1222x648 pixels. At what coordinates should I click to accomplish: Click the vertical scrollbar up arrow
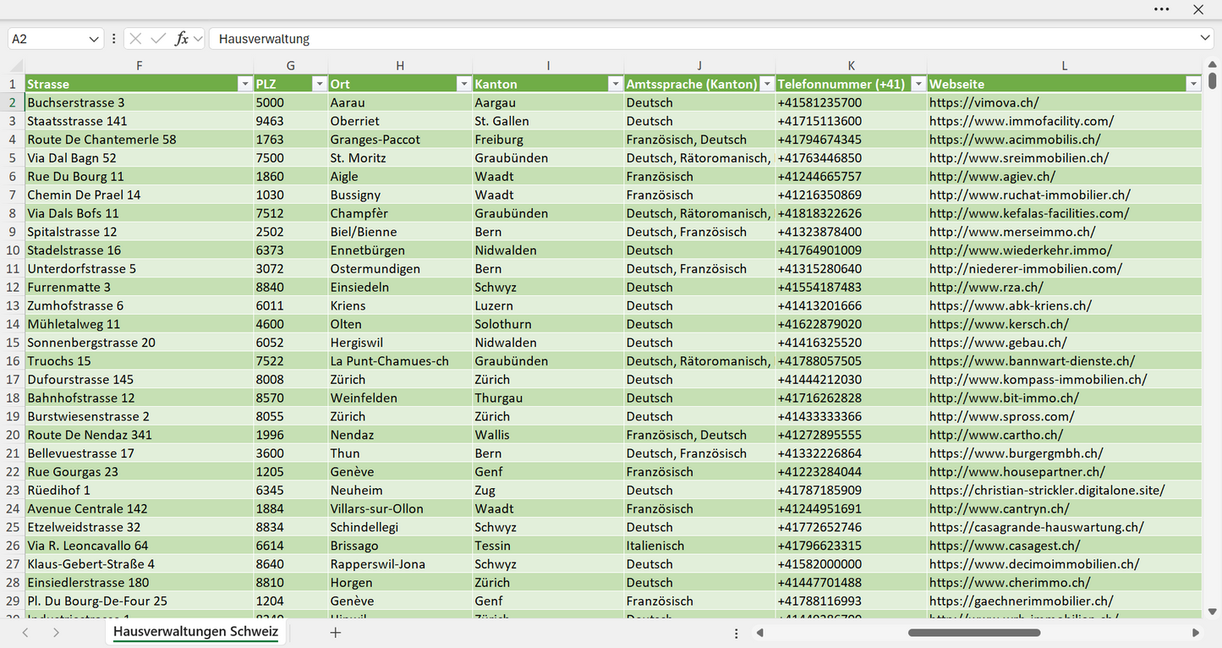coord(1213,64)
